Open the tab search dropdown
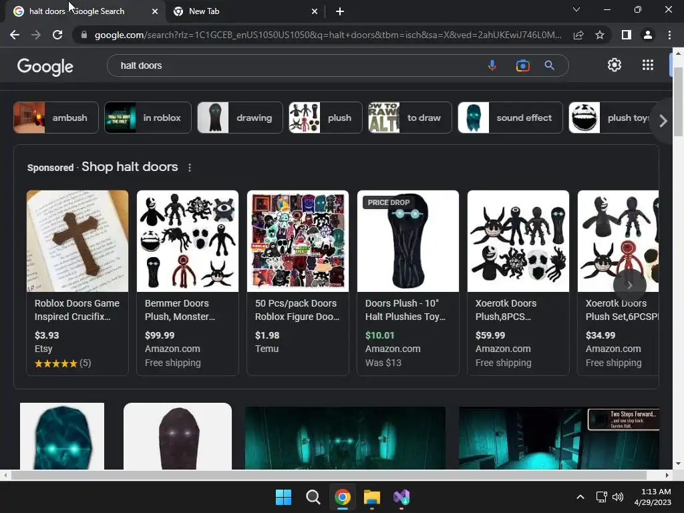684x513 pixels. pos(576,9)
